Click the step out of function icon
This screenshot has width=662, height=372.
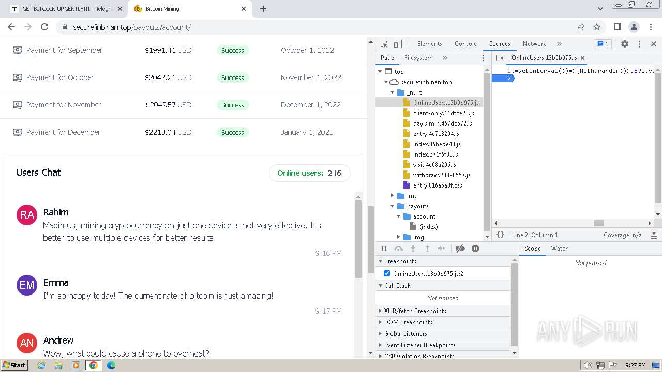click(427, 249)
